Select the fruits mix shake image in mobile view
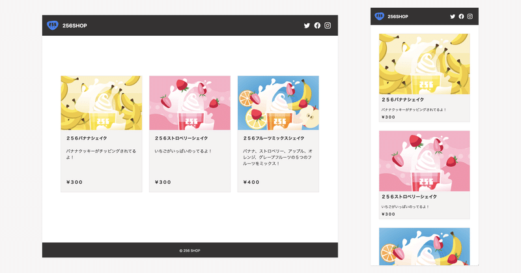521x273 pixels. pos(425,246)
